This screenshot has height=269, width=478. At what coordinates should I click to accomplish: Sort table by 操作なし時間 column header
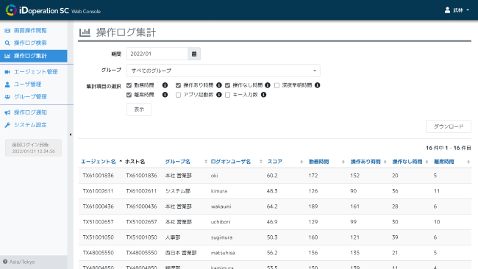tap(407, 162)
